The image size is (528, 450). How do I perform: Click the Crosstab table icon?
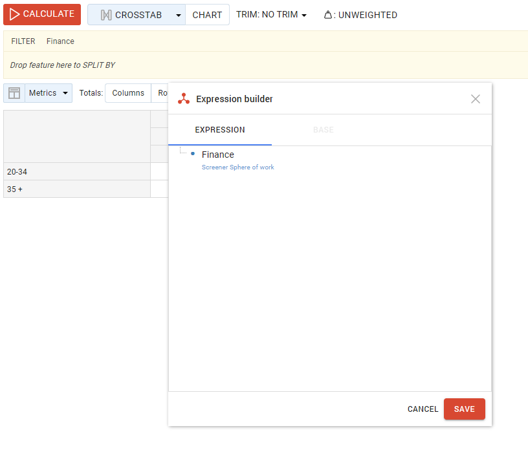click(106, 15)
